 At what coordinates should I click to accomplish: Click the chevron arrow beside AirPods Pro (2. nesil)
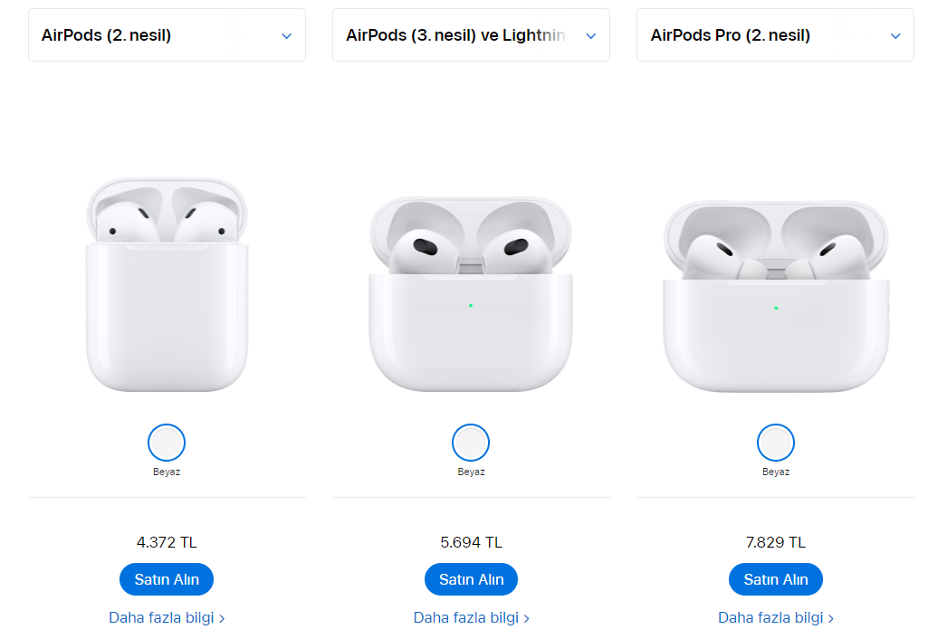coord(895,36)
